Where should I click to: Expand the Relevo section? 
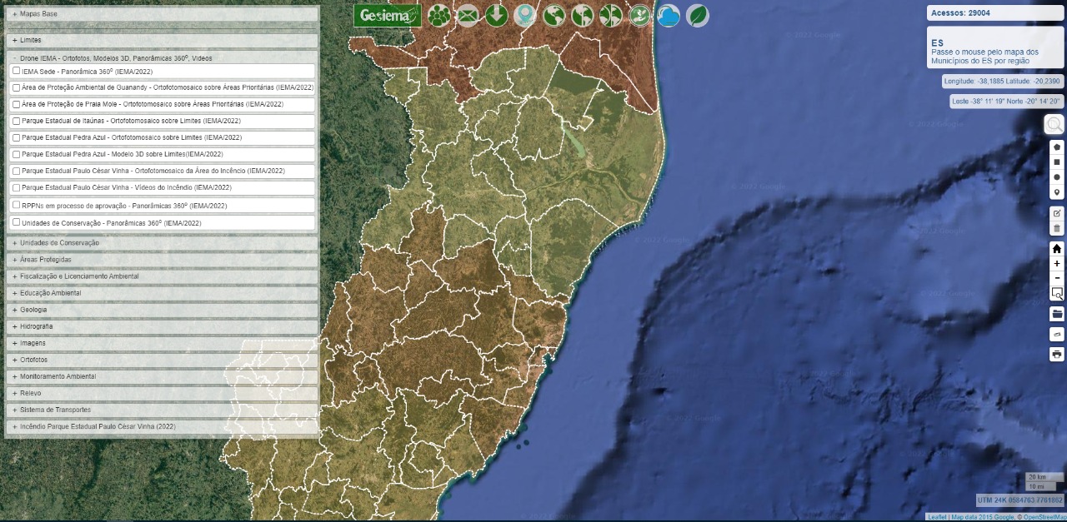(162, 393)
